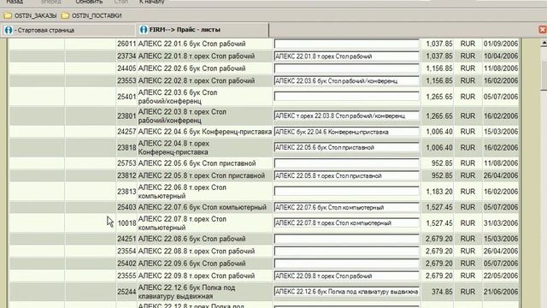
Task: Click the price 374.85
Action: tap(442, 292)
